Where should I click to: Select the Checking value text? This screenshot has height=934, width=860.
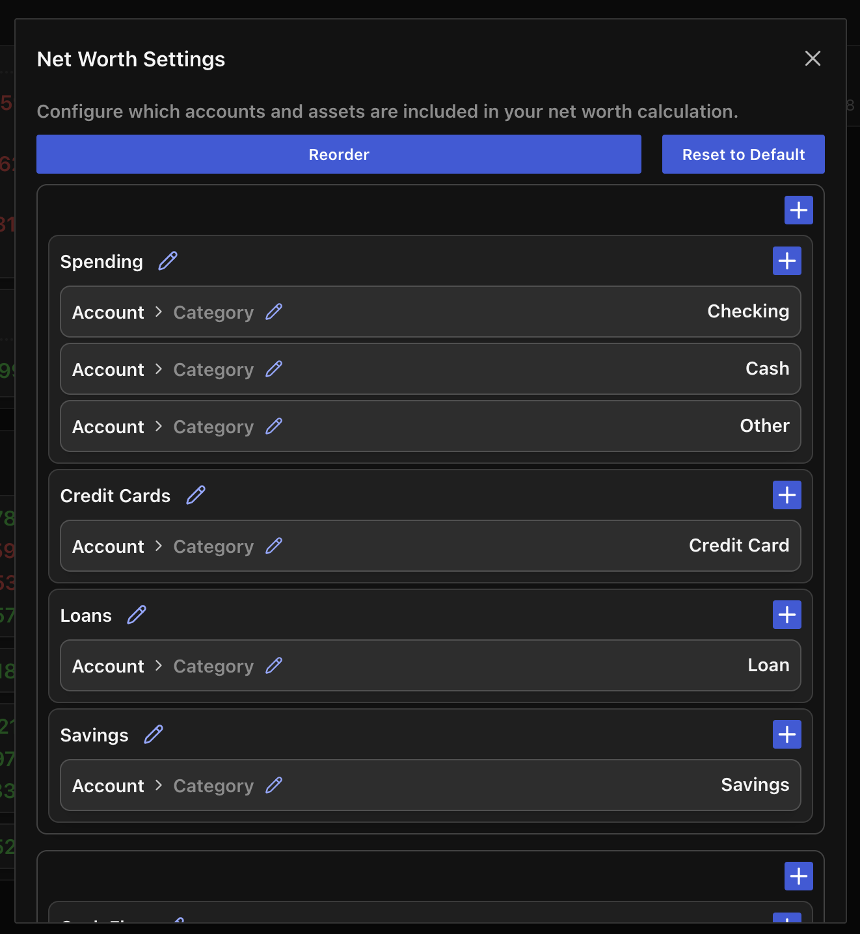tap(748, 312)
